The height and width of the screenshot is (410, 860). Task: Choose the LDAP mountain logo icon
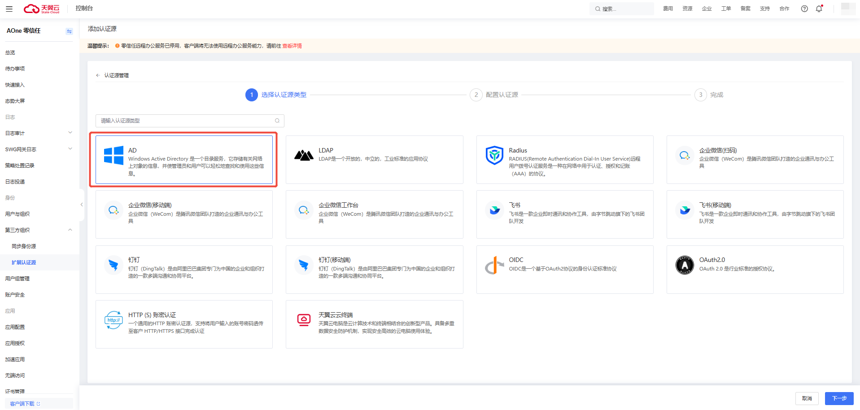click(x=304, y=155)
